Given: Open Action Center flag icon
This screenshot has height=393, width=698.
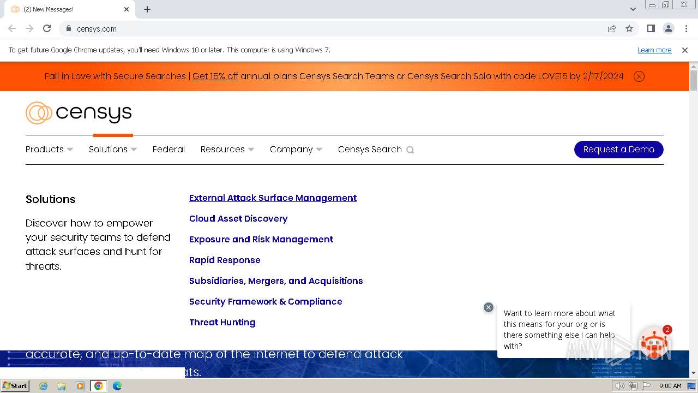Looking at the screenshot, I should [646, 386].
